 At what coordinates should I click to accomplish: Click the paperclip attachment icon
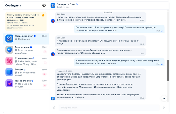(54, 108)
